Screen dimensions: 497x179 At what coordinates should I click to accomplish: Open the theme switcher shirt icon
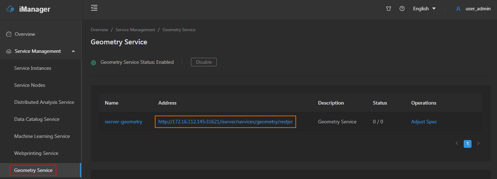coord(389,9)
